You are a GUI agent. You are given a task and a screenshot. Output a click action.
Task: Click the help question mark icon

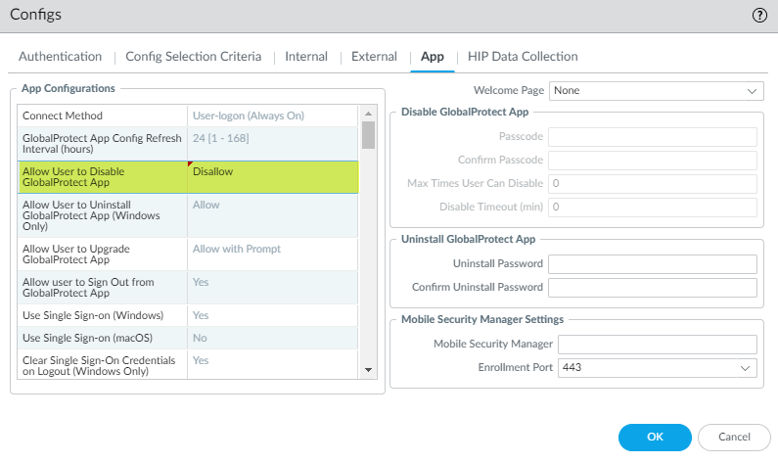[759, 16]
